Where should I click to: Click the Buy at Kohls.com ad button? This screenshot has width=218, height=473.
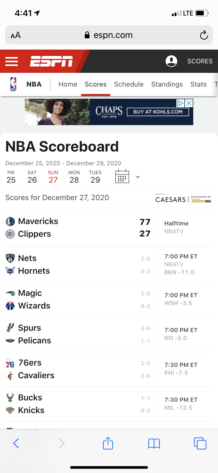158,112
